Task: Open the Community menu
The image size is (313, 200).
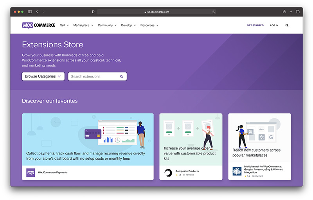Action: (107, 25)
